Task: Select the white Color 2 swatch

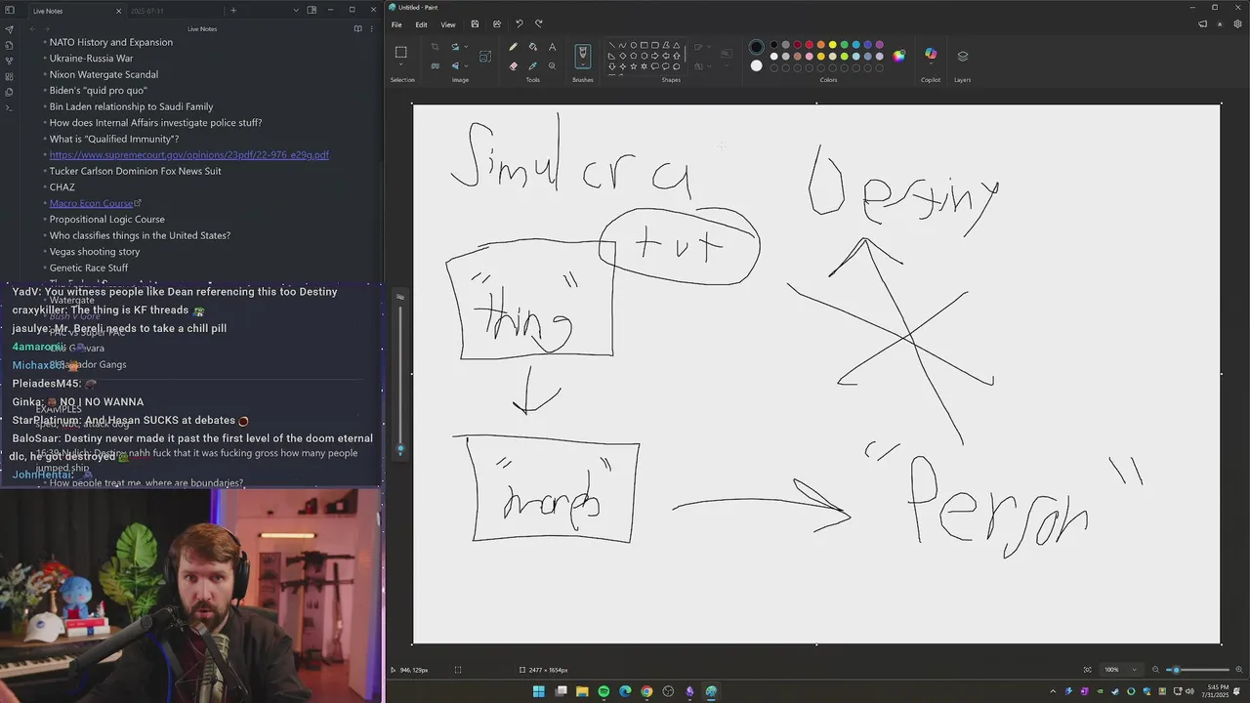Action: (756, 65)
